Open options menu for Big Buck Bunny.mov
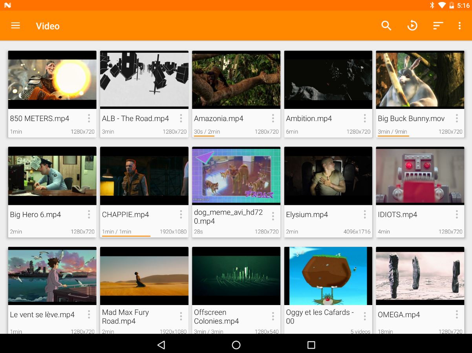This screenshot has width=472, height=353. pos(457,118)
